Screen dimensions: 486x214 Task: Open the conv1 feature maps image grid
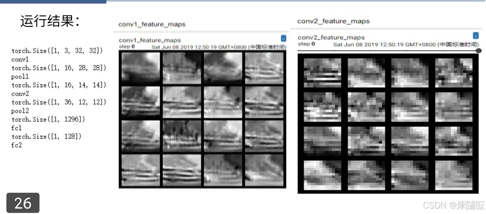point(202,119)
